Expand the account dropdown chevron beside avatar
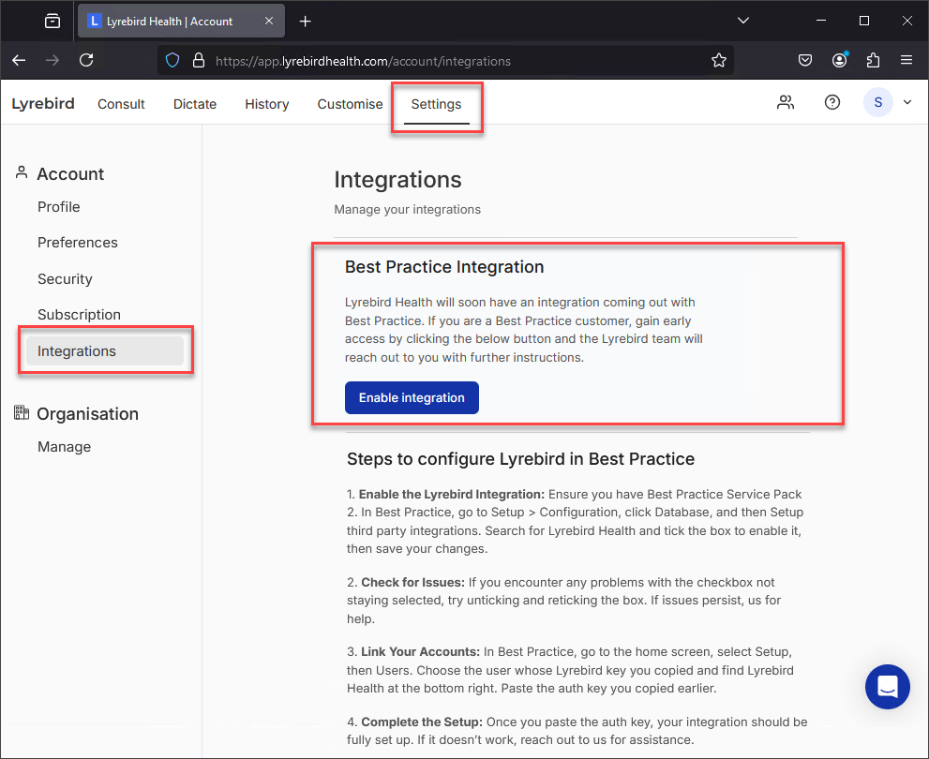This screenshot has height=759, width=929. point(907,102)
